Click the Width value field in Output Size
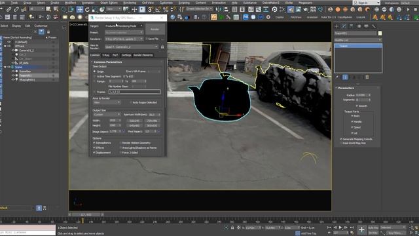Screen dimensions: 419x236 tap(114, 121)
